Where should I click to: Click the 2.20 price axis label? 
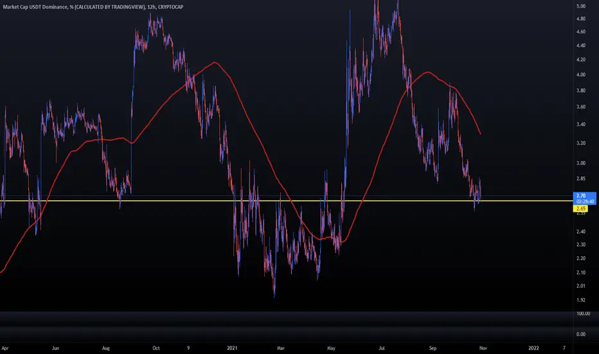coord(580,258)
